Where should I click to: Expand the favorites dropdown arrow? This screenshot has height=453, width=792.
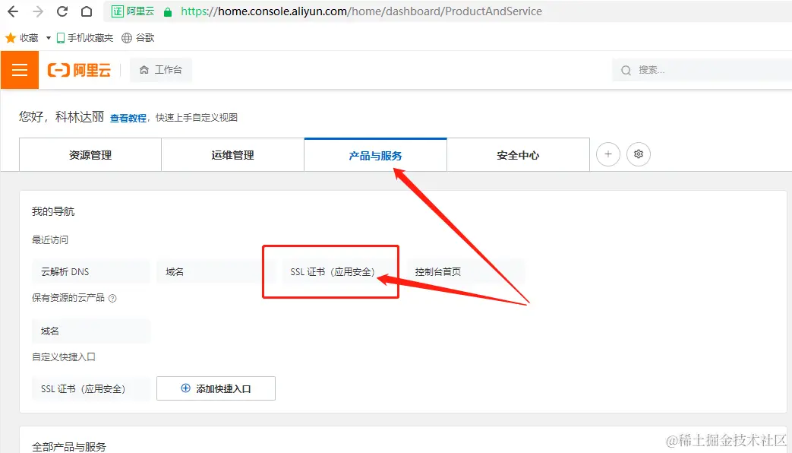point(49,38)
